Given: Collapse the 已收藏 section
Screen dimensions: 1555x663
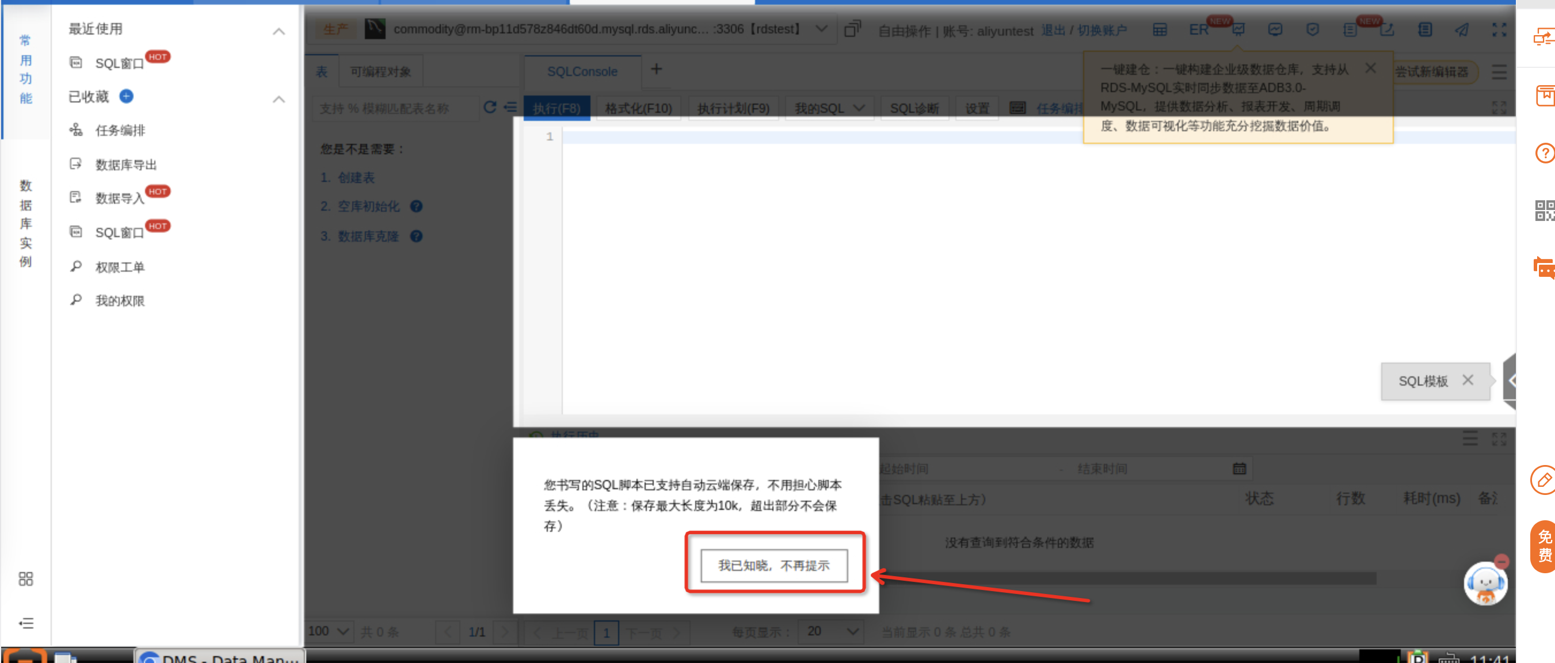Looking at the screenshot, I should click(x=279, y=99).
